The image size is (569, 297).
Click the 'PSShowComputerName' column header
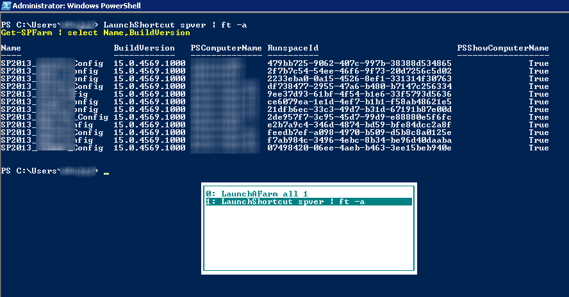click(x=503, y=48)
